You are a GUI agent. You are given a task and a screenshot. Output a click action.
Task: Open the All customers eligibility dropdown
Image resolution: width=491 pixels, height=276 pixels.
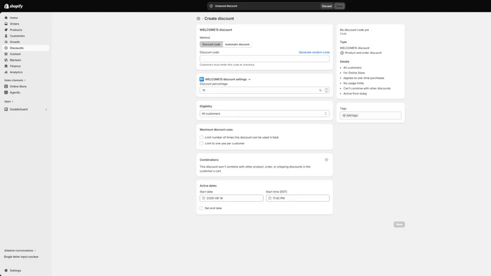click(x=265, y=113)
